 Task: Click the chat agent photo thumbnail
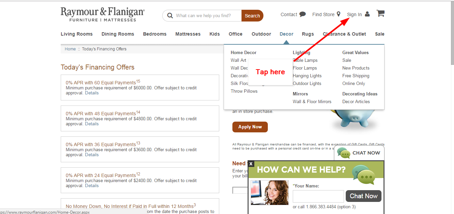coord(270,192)
